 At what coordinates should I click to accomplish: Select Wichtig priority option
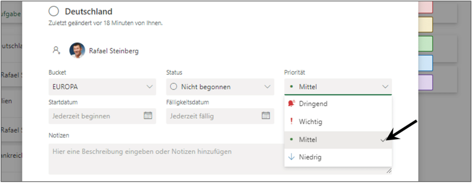(x=338, y=122)
